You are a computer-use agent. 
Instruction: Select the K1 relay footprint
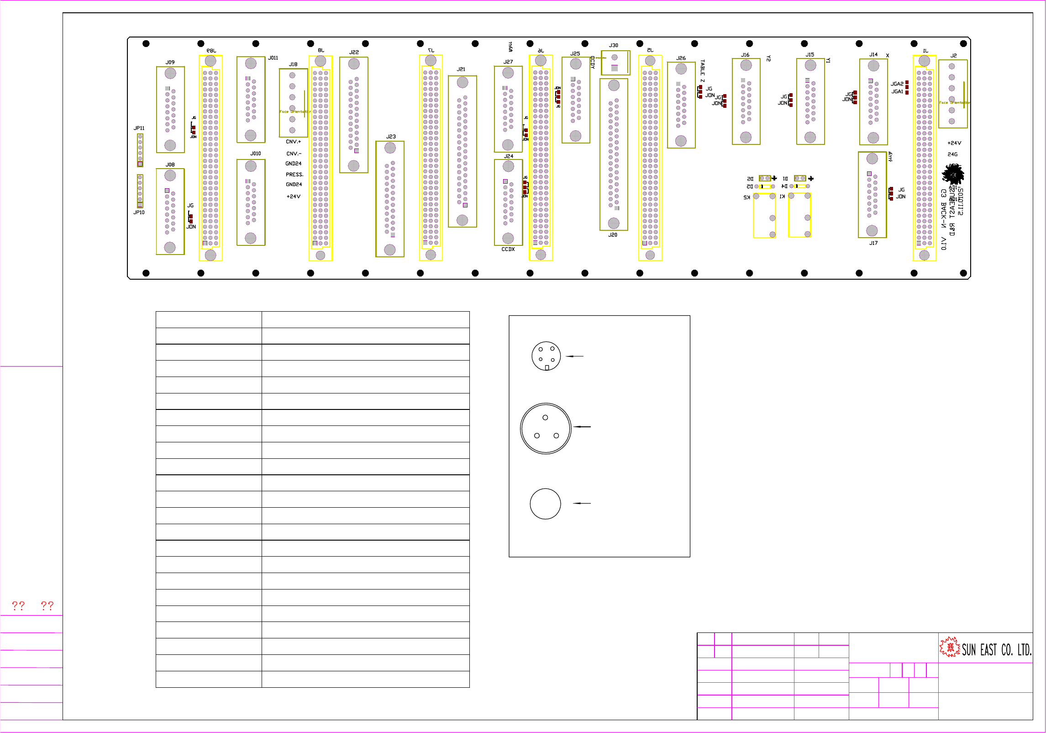799,215
